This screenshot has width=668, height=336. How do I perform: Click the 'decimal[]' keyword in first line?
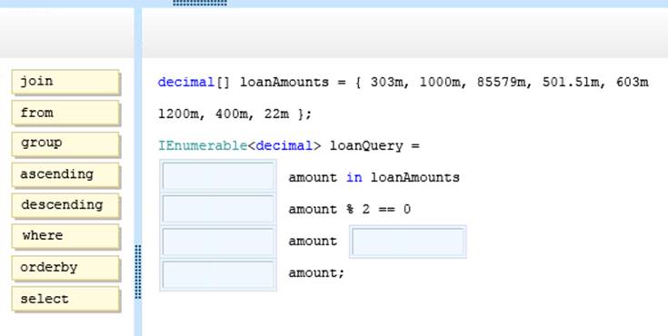[194, 82]
